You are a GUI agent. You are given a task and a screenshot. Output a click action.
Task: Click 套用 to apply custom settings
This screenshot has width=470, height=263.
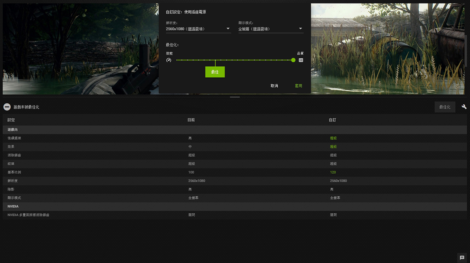(298, 86)
